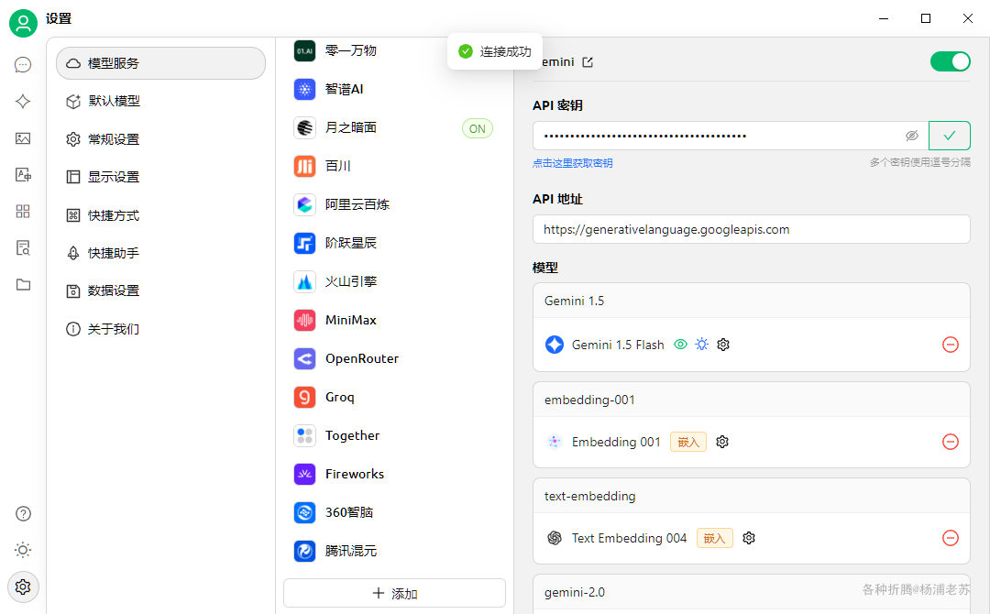The height and width of the screenshot is (614, 990).
Task: Select the Fireworks provider
Action: coord(394,474)
